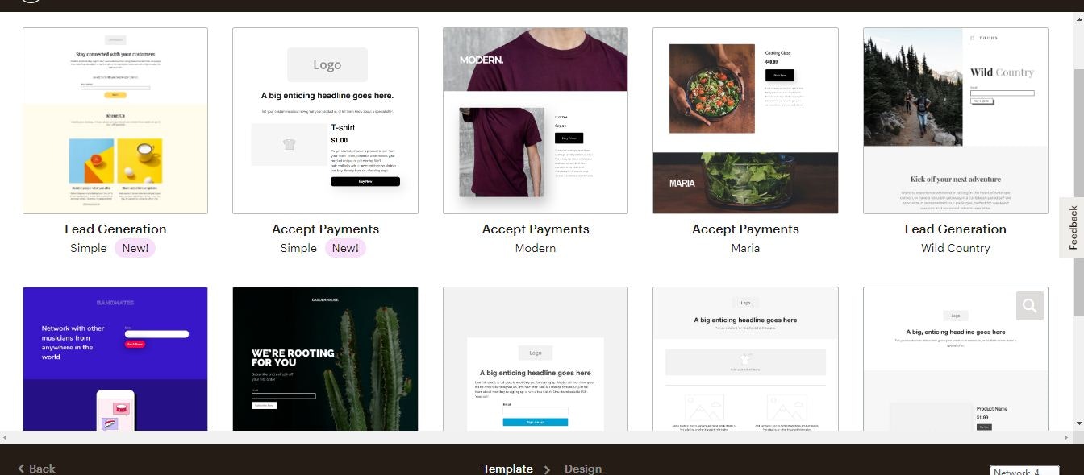
Task: Click the vertical scrollbar down arrow
Action: click(x=1078, y=423)
